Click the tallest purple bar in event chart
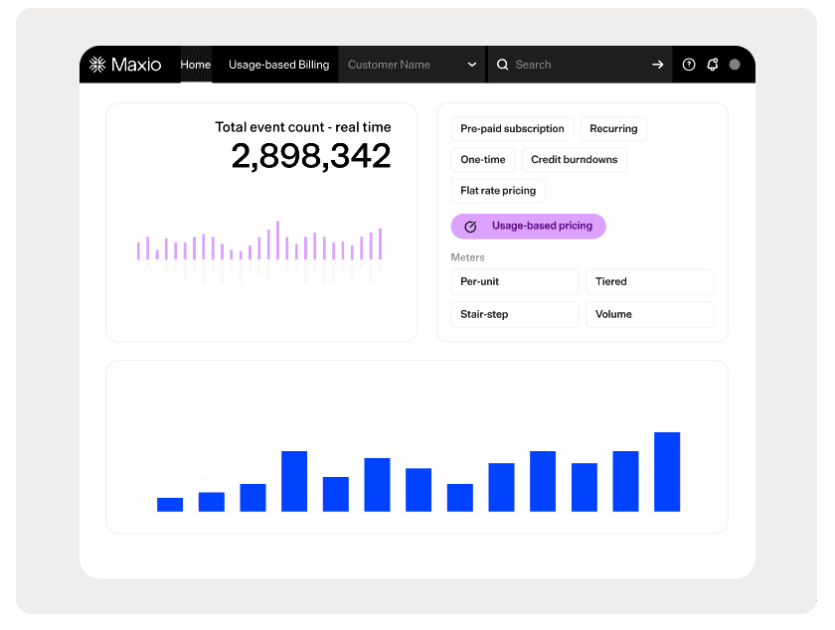 (x=277, y=239)
